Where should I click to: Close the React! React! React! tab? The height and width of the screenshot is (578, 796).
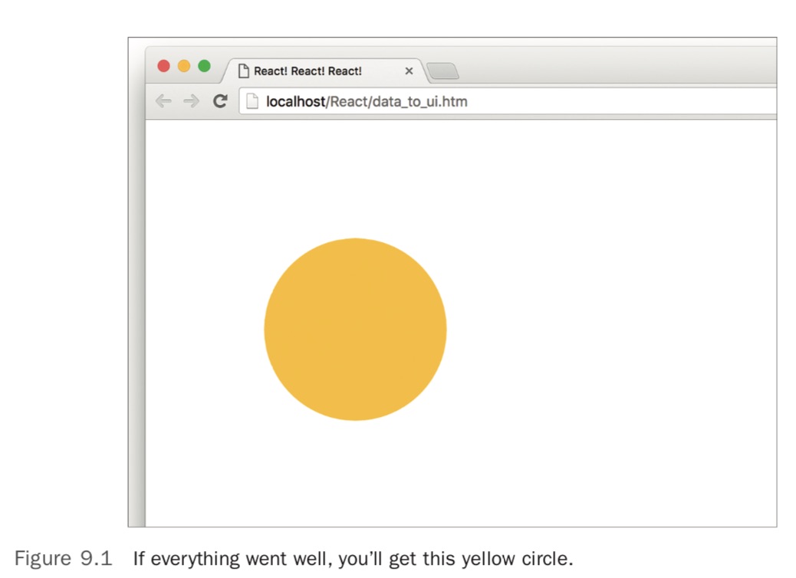pyautogui.click(x=409, y=71)
